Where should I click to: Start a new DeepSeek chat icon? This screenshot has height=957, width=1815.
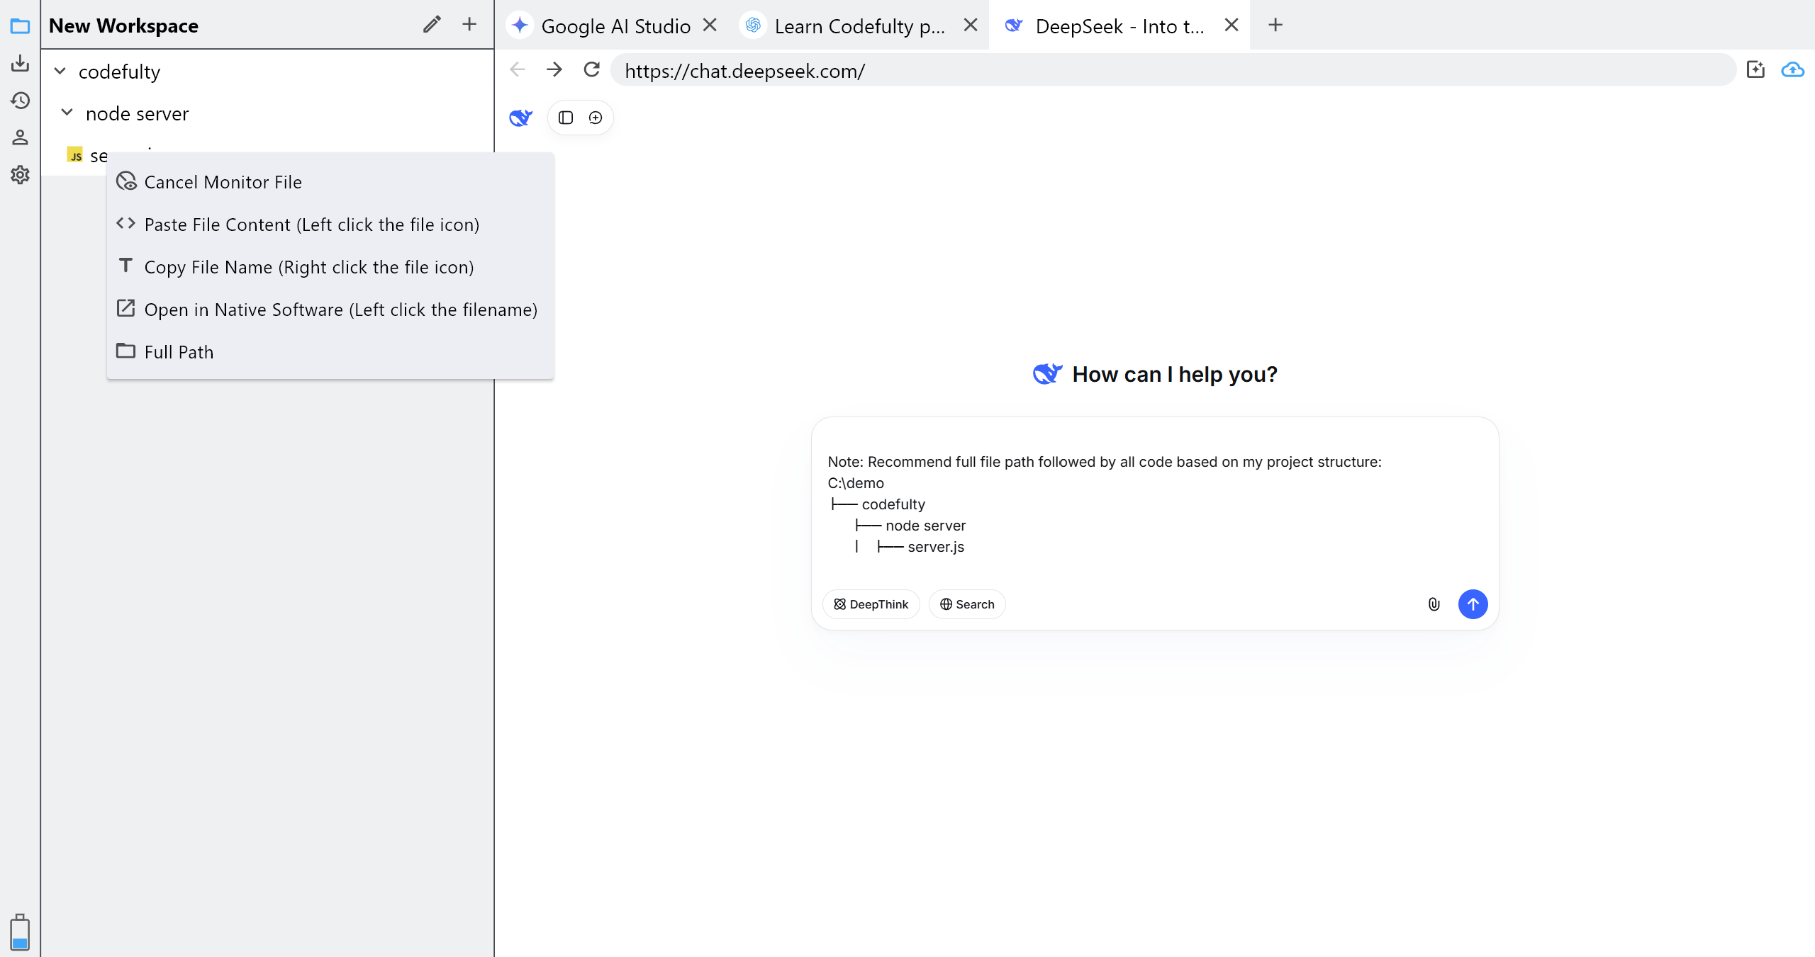(x=596, y=118)
